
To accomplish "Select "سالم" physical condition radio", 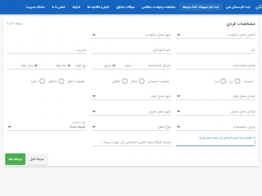I will 142,81.
